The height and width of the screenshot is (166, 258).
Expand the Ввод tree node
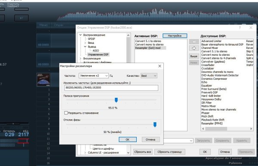pos(85,43)
